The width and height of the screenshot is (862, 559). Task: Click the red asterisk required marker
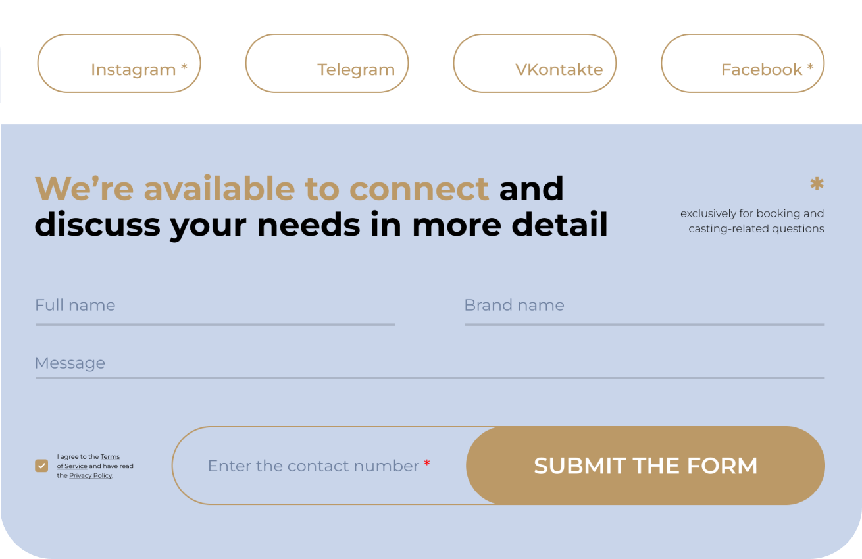427,465
